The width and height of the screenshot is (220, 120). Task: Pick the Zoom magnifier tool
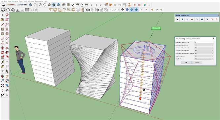(2, 81)
